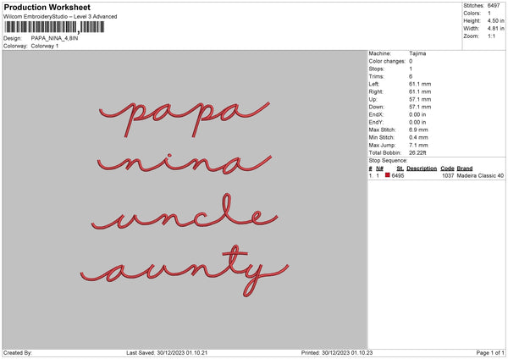Screen dimensions: 508x359
Task: Click the 'Production Worksheet' title
Action: click(47, 7)
